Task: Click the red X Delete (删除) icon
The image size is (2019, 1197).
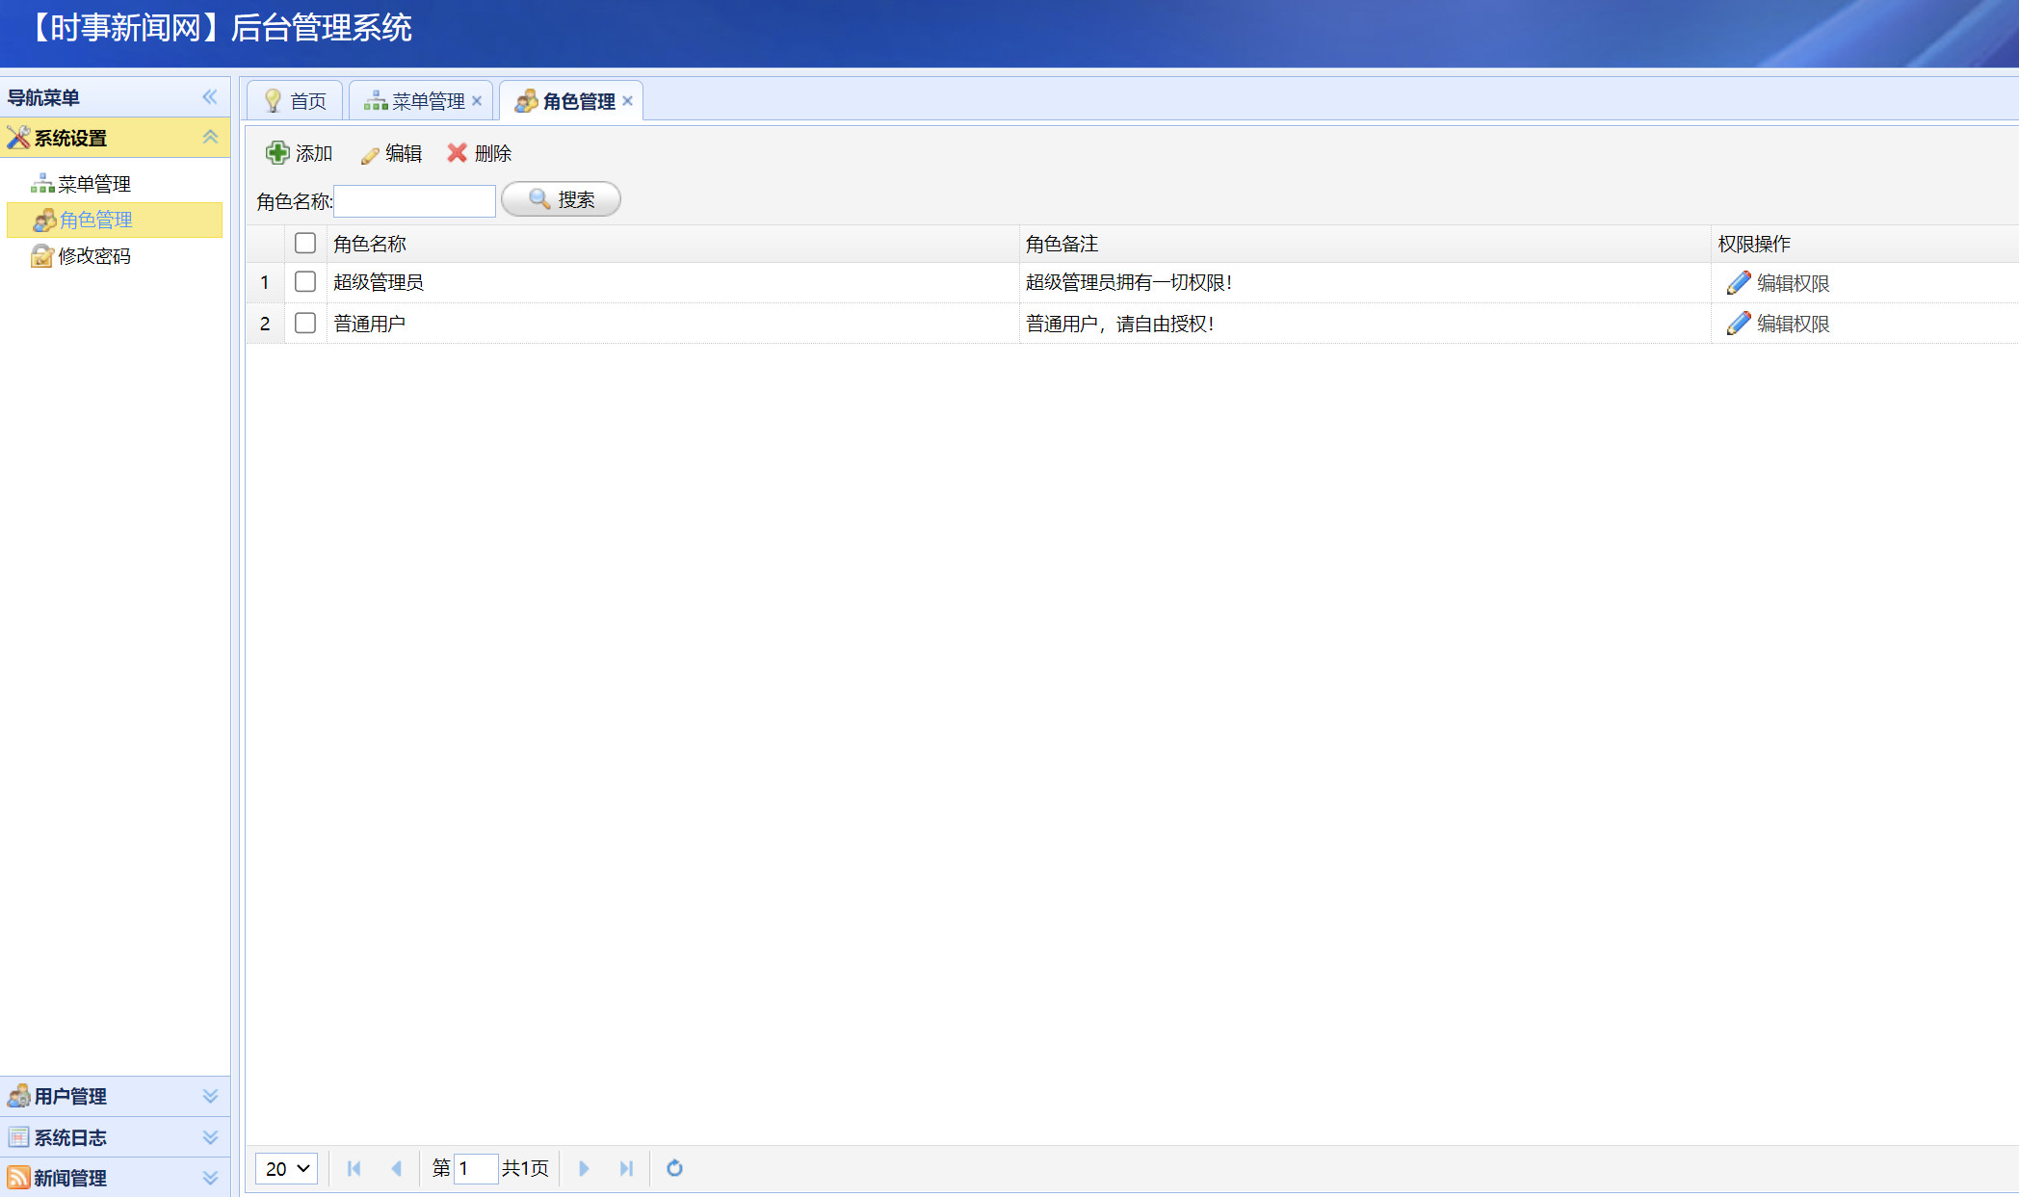Action: (x=458, y=153)
